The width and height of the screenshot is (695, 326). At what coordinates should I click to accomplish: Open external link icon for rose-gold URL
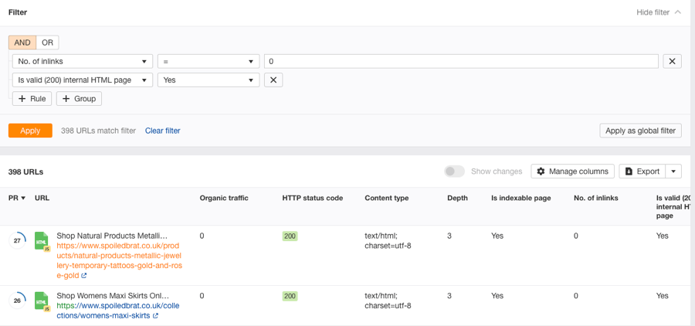pyautogui.click(x=83, y=275)
